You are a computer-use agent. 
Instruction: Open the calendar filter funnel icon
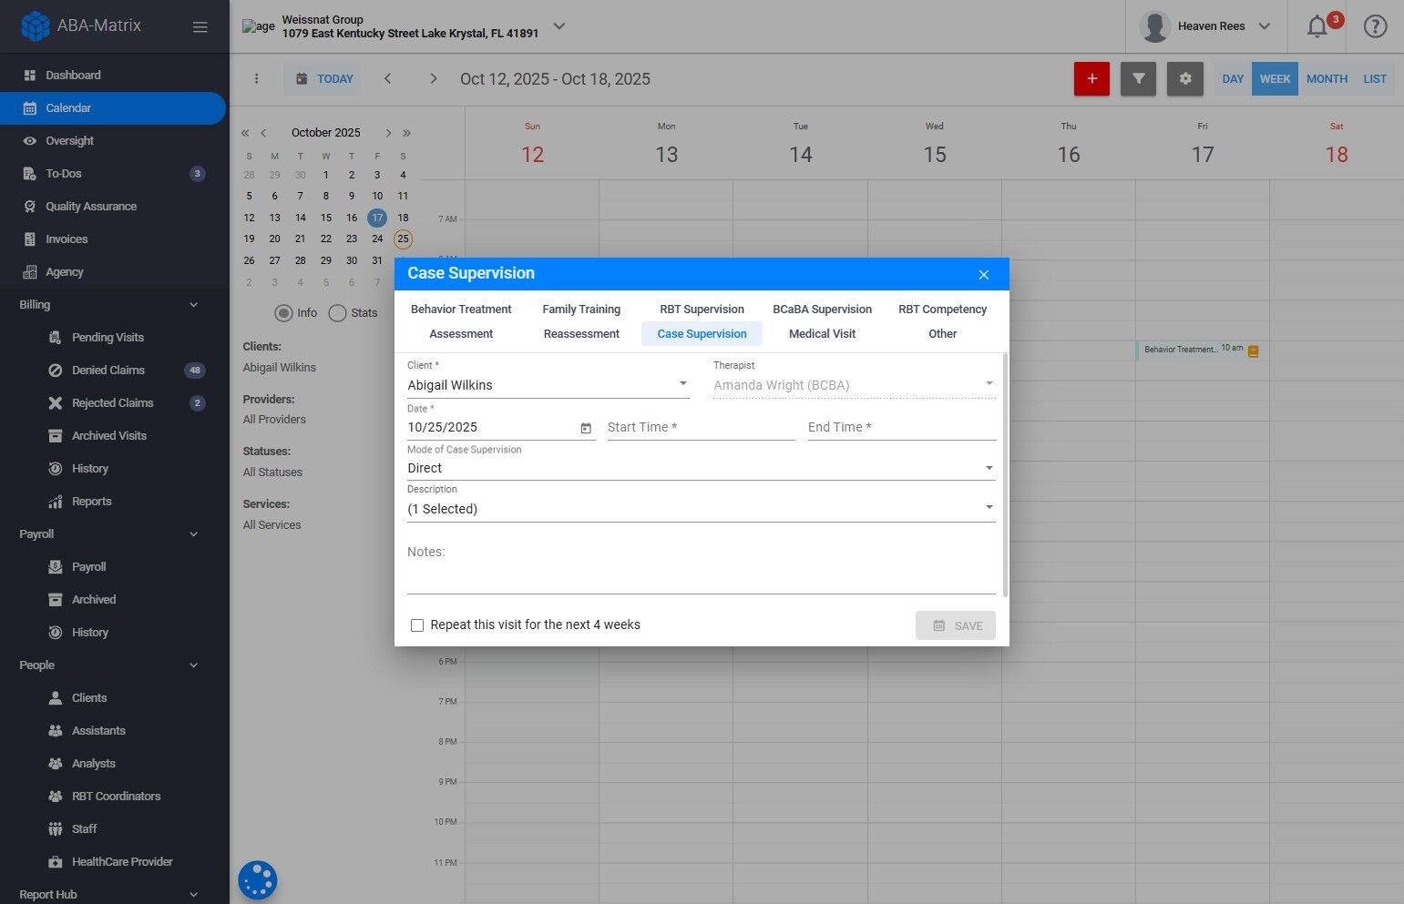[1138, 79]
